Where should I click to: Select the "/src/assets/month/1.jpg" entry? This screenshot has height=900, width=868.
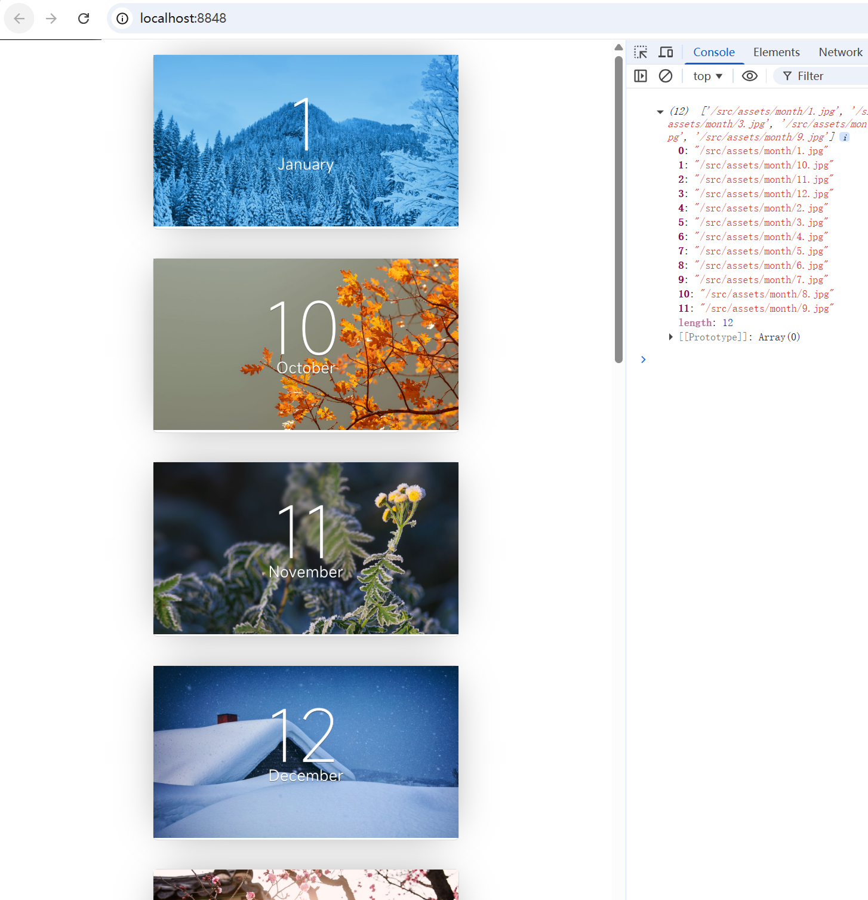point(761,151)
